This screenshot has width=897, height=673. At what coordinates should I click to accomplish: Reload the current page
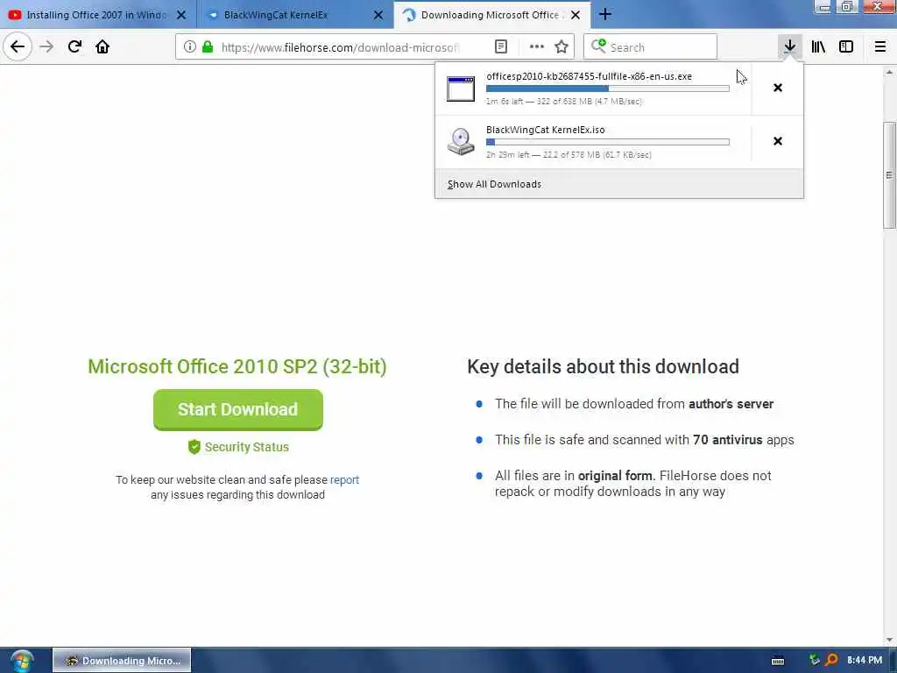click(74, 46)
